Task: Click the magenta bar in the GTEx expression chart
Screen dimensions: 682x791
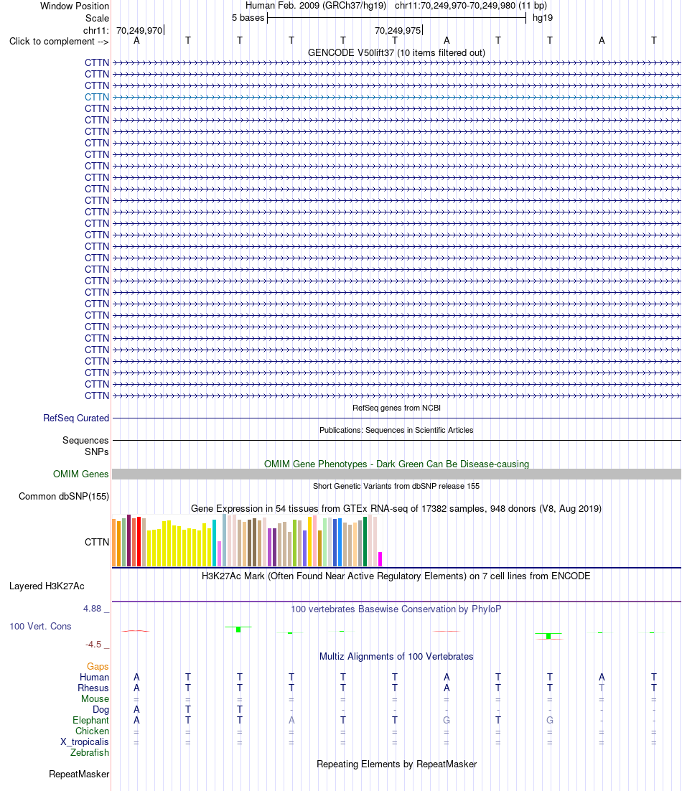Action: click(x=380, y=559)
